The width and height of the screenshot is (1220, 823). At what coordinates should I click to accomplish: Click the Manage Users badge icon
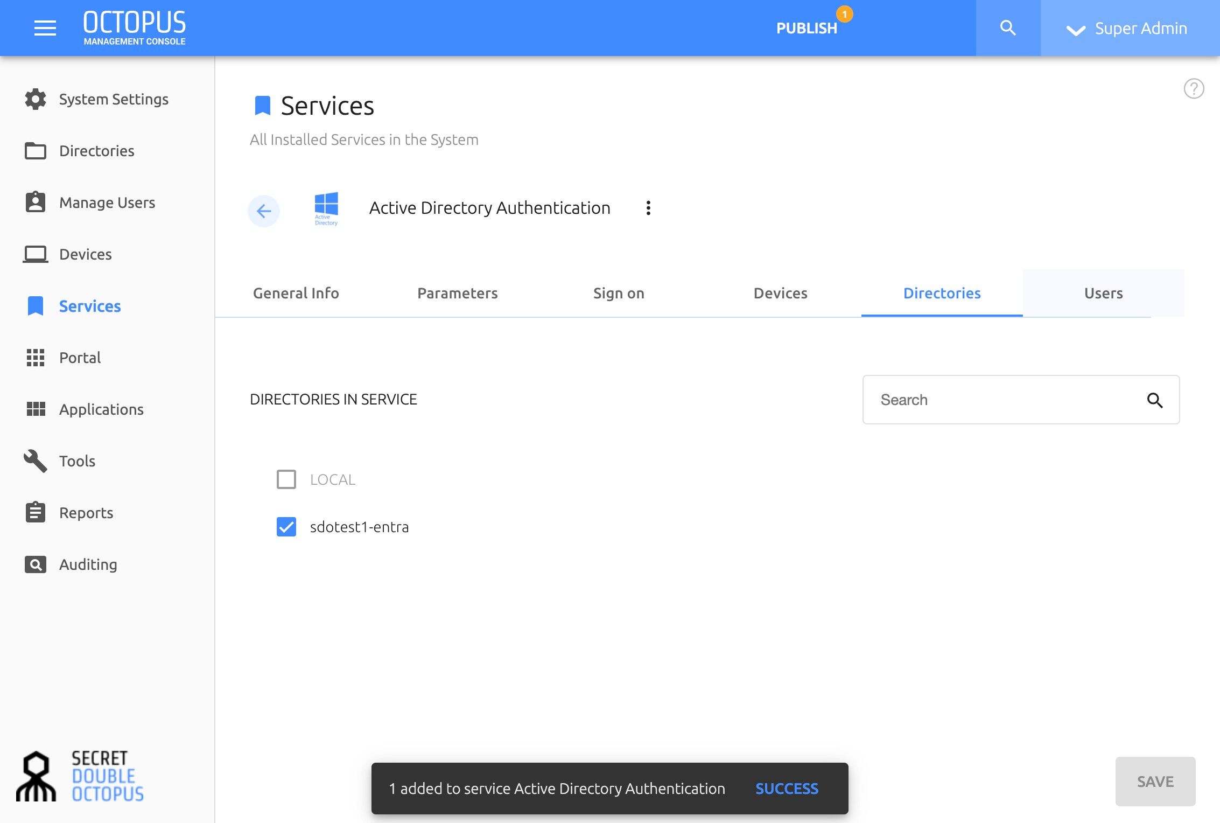tap(36, 202)
